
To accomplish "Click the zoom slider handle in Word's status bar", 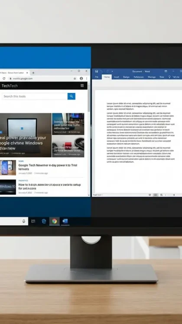I will pos(174,195).
